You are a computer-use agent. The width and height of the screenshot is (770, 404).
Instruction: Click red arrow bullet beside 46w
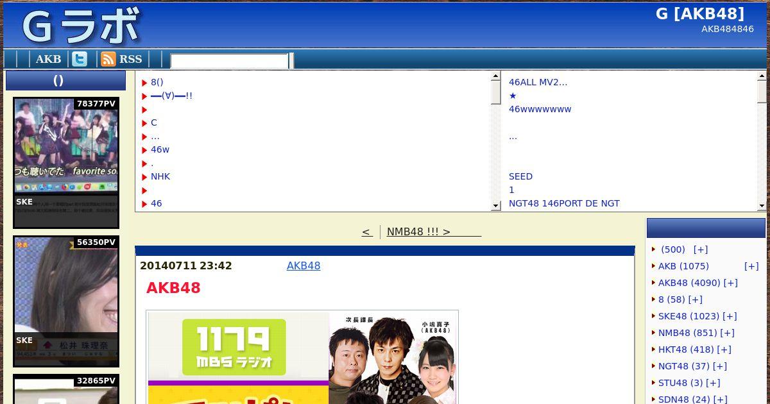coord(145,150)
